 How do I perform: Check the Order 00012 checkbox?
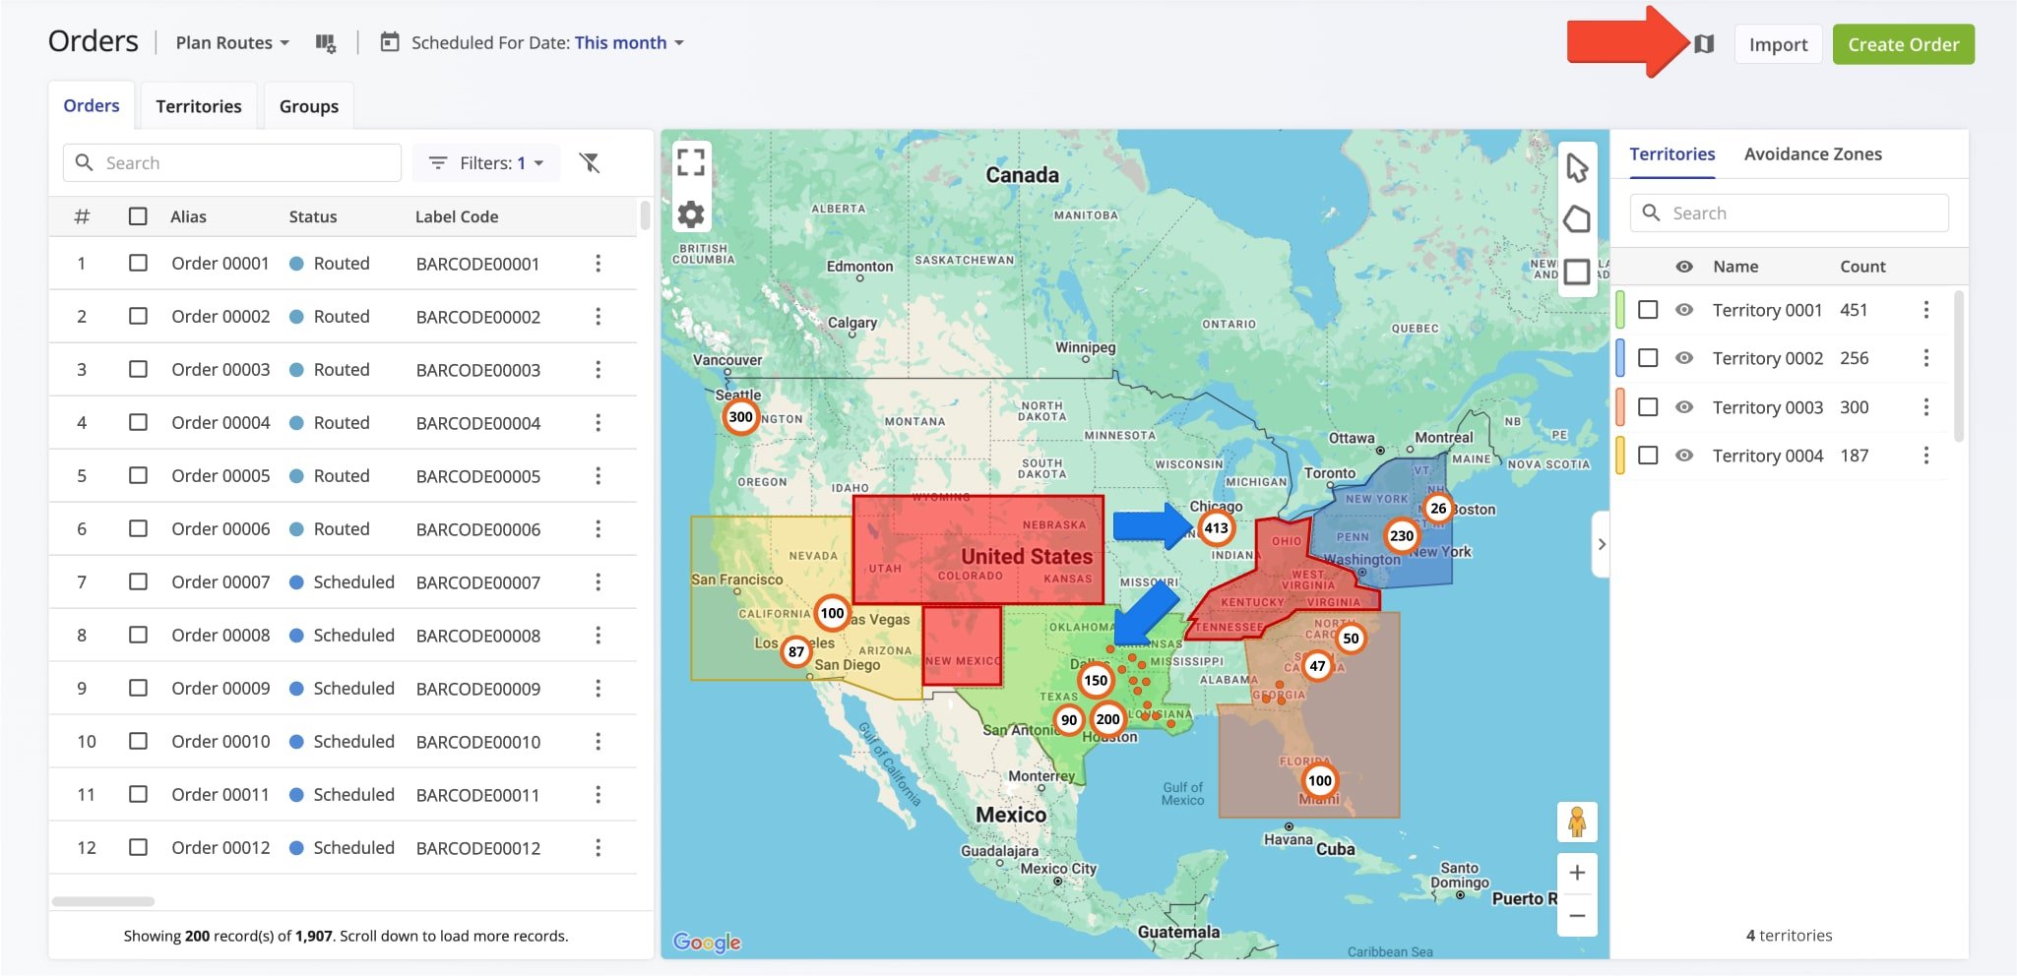[138, 848]
